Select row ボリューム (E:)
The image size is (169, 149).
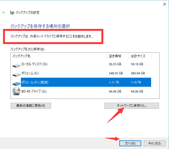click(82, 73)
